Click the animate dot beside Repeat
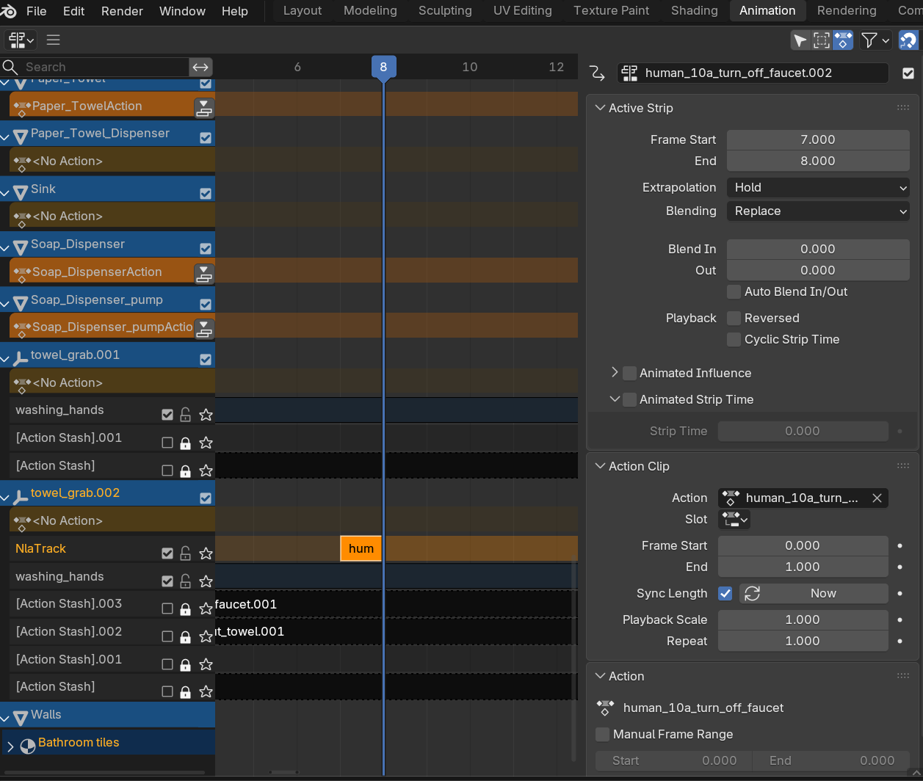This screenshot has width=923, height=781. tap(900, 642)
